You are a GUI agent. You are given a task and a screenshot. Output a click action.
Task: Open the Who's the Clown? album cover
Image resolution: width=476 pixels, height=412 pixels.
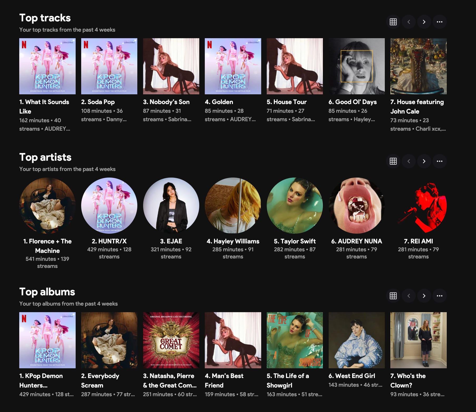(x=419, y=340)
